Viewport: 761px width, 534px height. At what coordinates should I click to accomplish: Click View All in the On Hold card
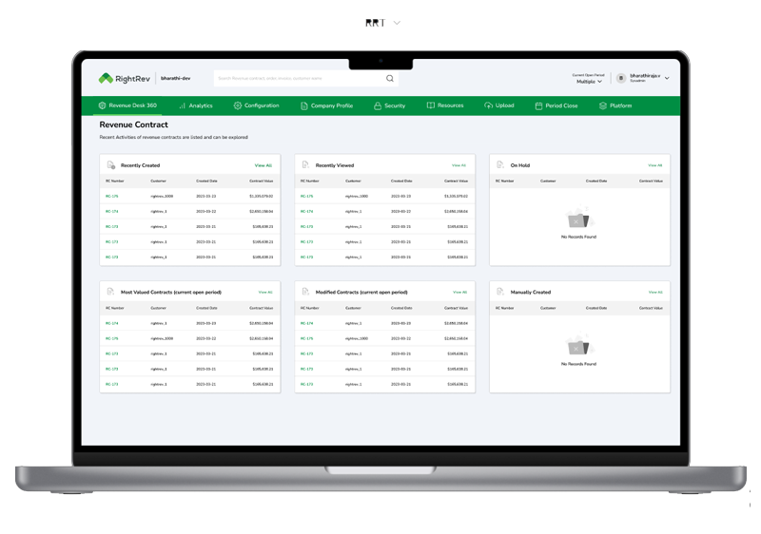(654, 165)
